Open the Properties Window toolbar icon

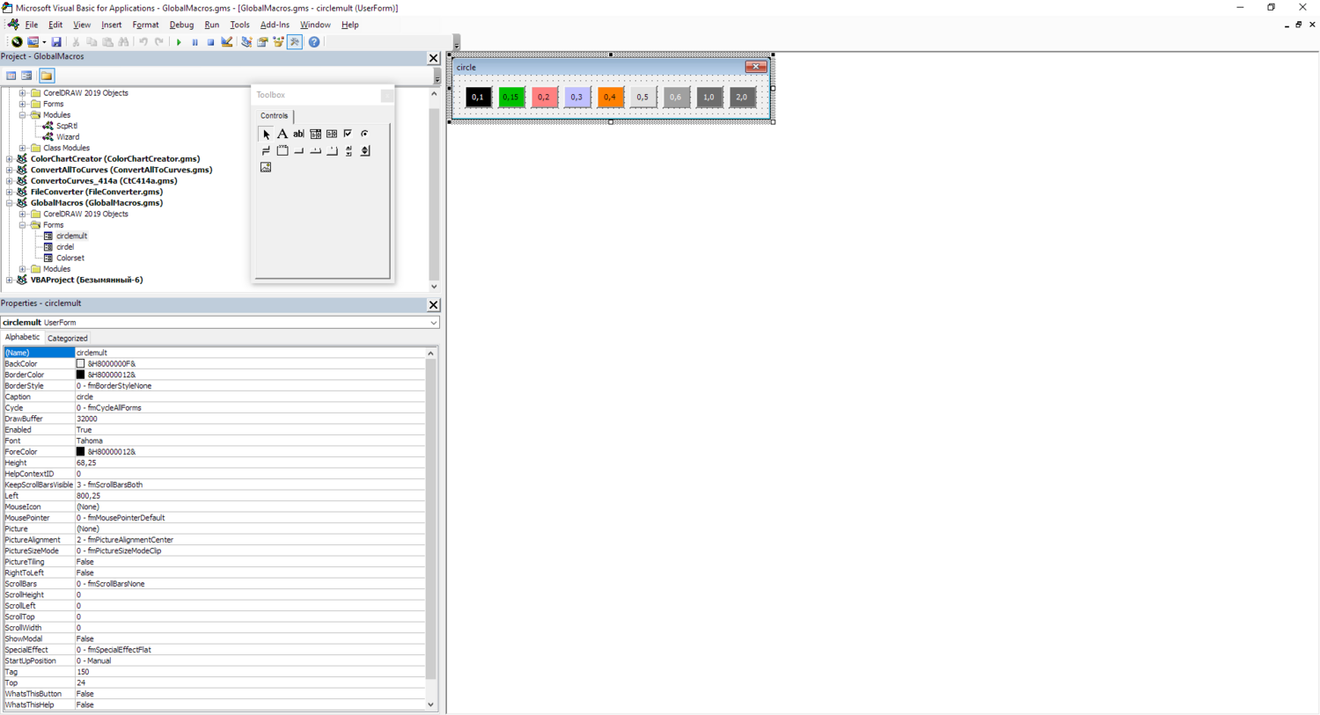[x=262, y=42]
